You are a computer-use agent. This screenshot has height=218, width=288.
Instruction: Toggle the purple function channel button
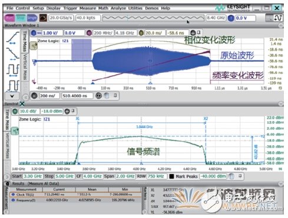point(89,33)
